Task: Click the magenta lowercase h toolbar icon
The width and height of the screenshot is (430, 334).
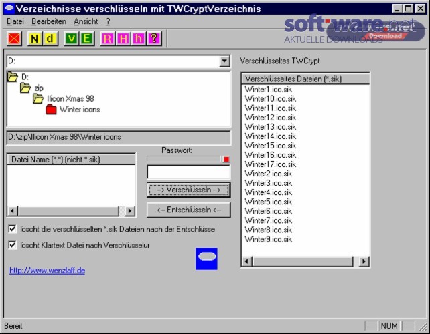Action: pos(139,39)
